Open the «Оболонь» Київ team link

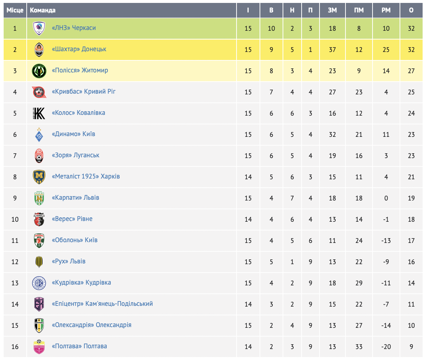pos(75,240)
